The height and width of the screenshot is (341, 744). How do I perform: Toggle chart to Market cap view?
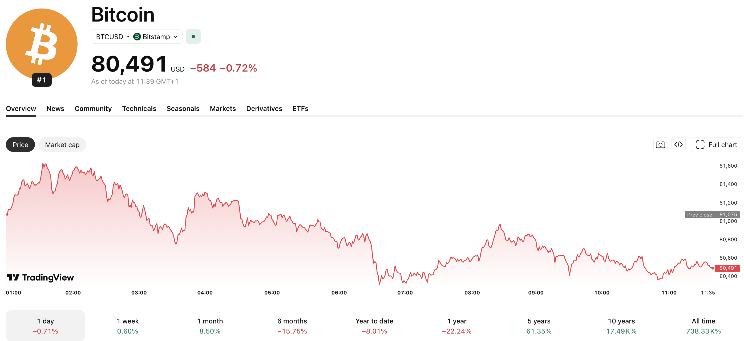(x=62, y=145)
